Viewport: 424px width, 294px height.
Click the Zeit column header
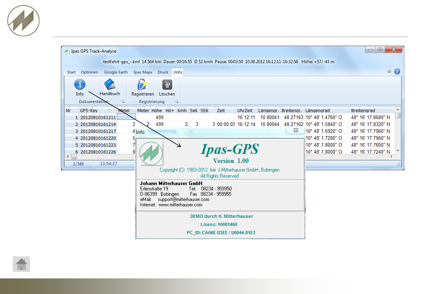point(226,110)
